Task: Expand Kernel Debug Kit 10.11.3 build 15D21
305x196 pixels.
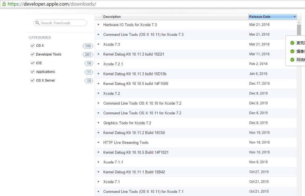Action: click(98, 54)
